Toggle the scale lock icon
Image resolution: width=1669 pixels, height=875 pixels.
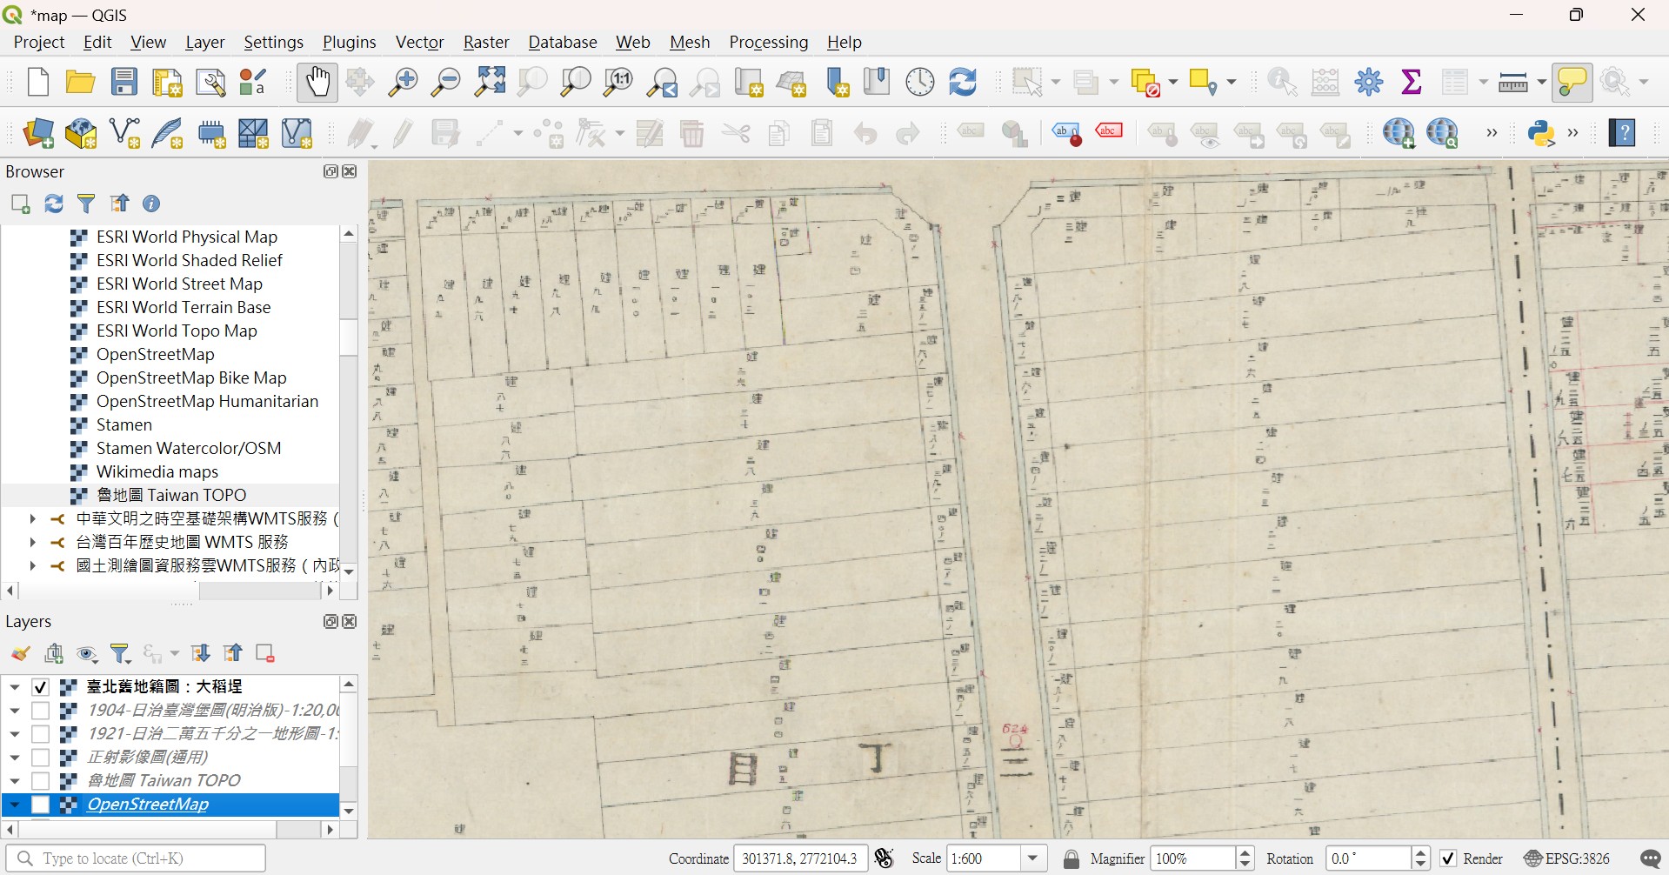click(1071, 859)
